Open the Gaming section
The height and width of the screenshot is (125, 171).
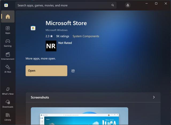pyautogui.click(x=8, y=43)
